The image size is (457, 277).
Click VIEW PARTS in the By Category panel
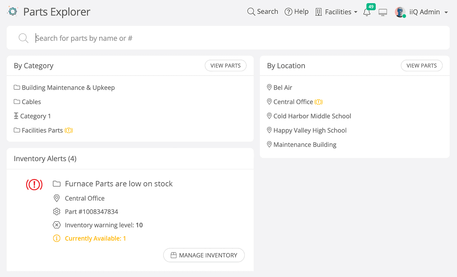[225, 65]
